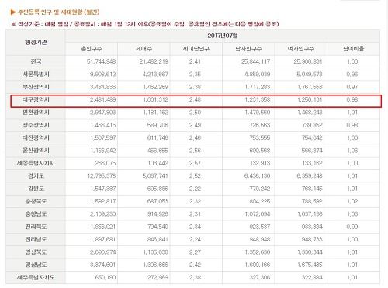Click 전라북도 남여비율 value 0.99
Screen dimensions: 388x288
click(x=352, y=227)
